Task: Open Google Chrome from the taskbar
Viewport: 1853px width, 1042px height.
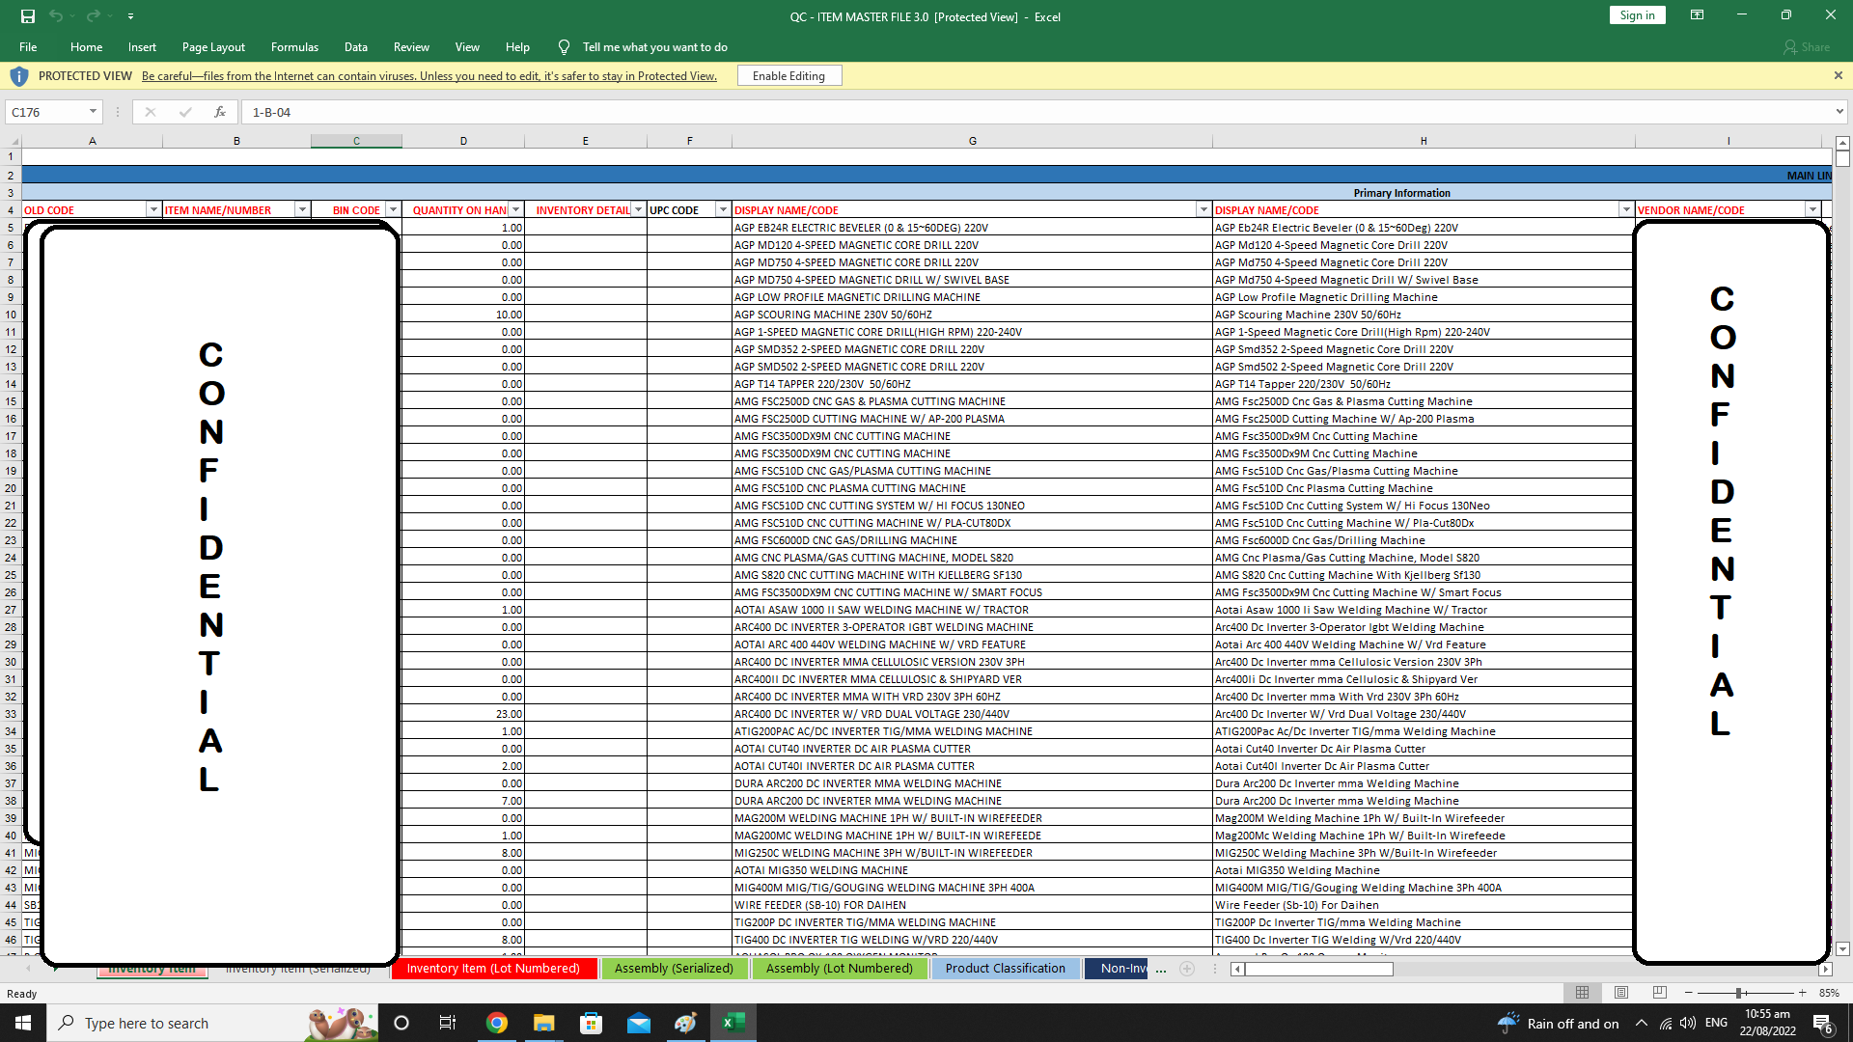Action: coord(497,1023)
